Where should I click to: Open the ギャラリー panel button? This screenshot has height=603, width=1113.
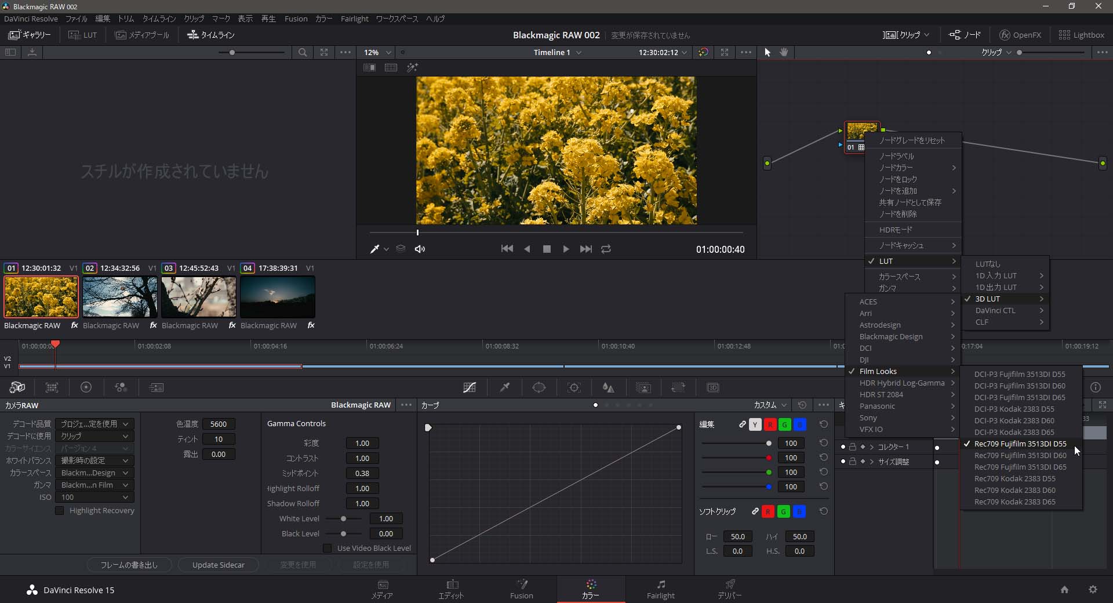30,35
